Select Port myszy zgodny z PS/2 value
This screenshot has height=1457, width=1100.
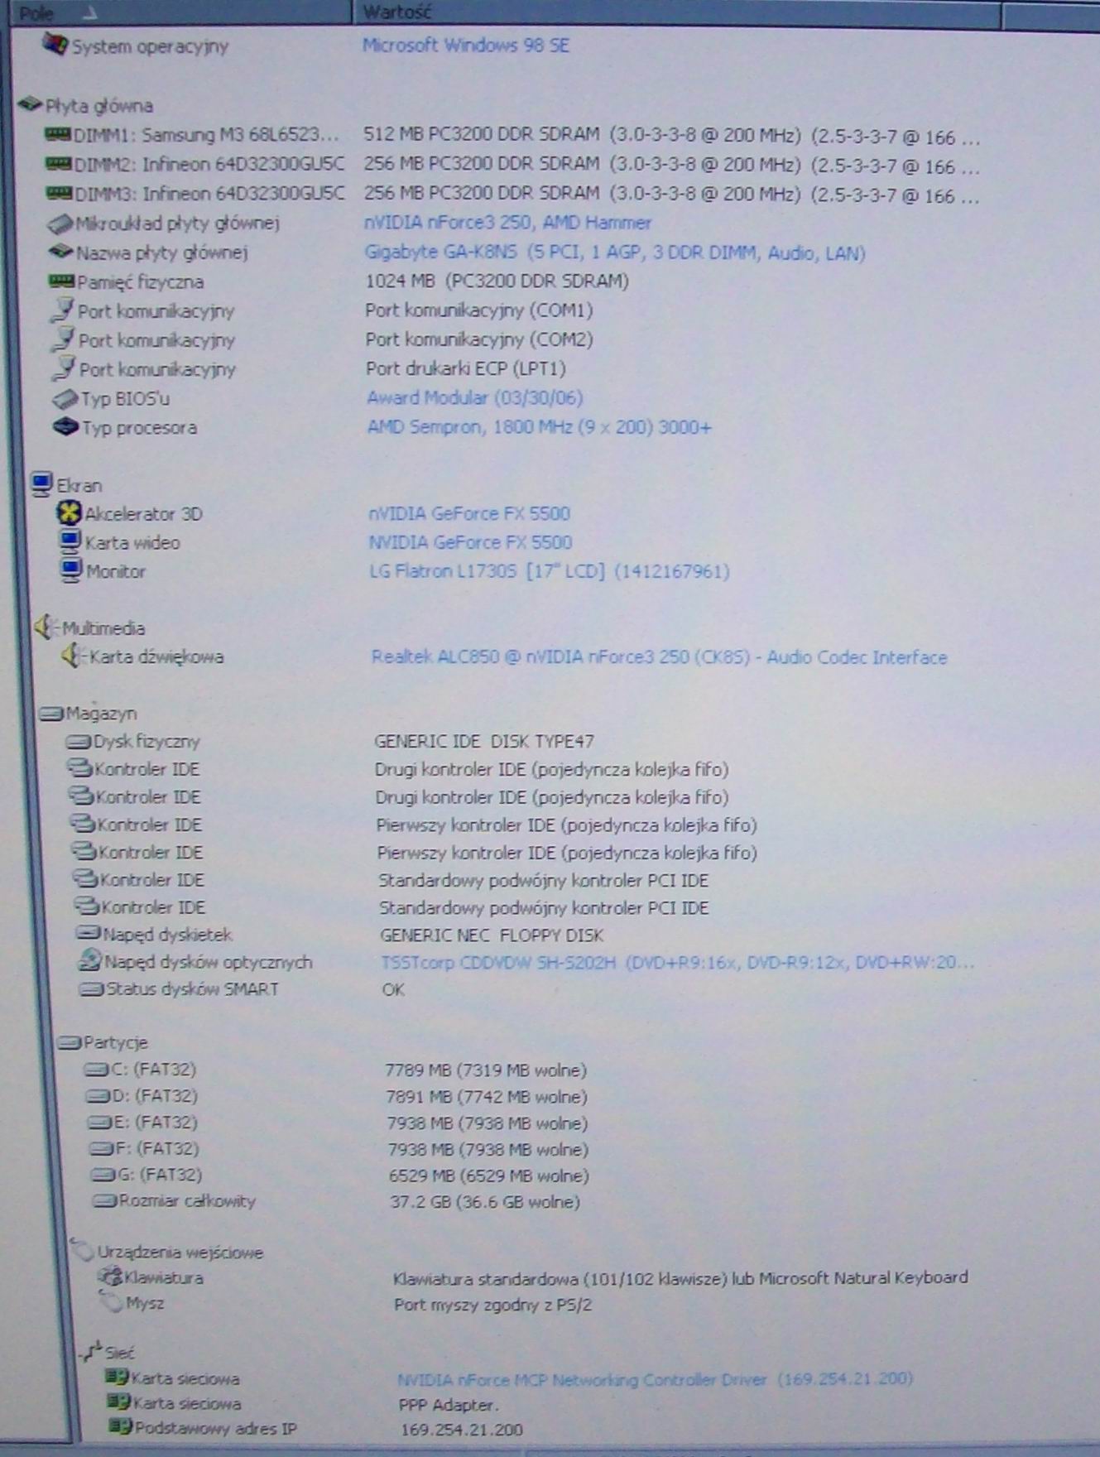(x=493, y=1306)
